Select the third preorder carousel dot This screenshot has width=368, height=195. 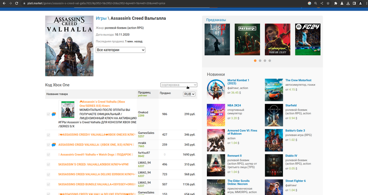tap(265, 61)
